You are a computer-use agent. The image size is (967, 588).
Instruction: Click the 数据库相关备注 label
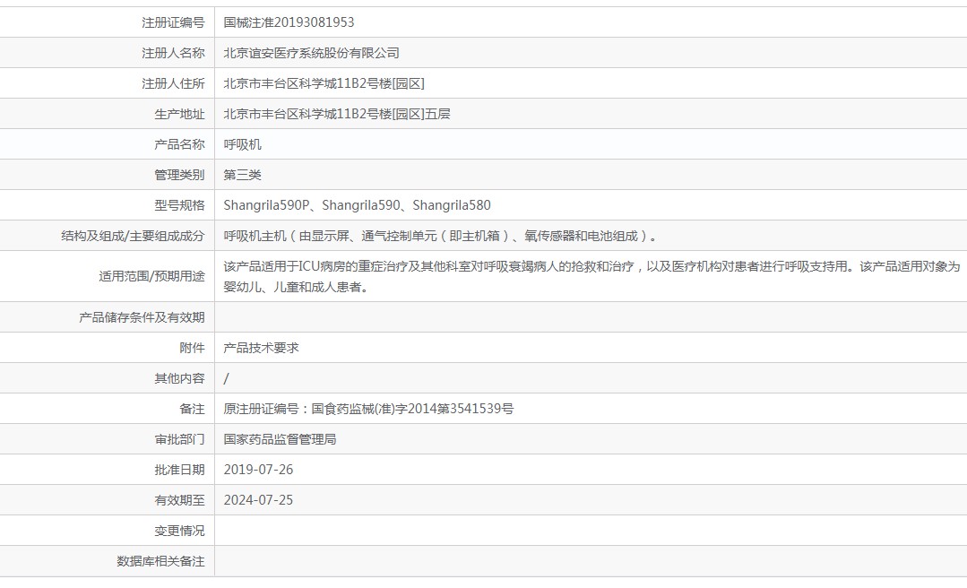[x=160, y=561]
